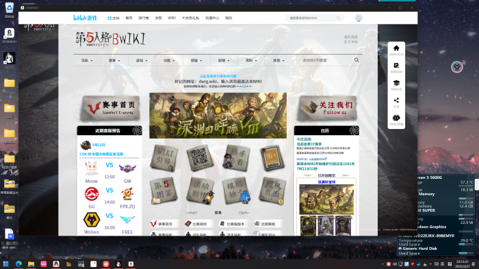Viewport: 479px width, 269px height.
Task: Open the 深渊的宝藏 link in calendar panel
Action: [326, 182]
